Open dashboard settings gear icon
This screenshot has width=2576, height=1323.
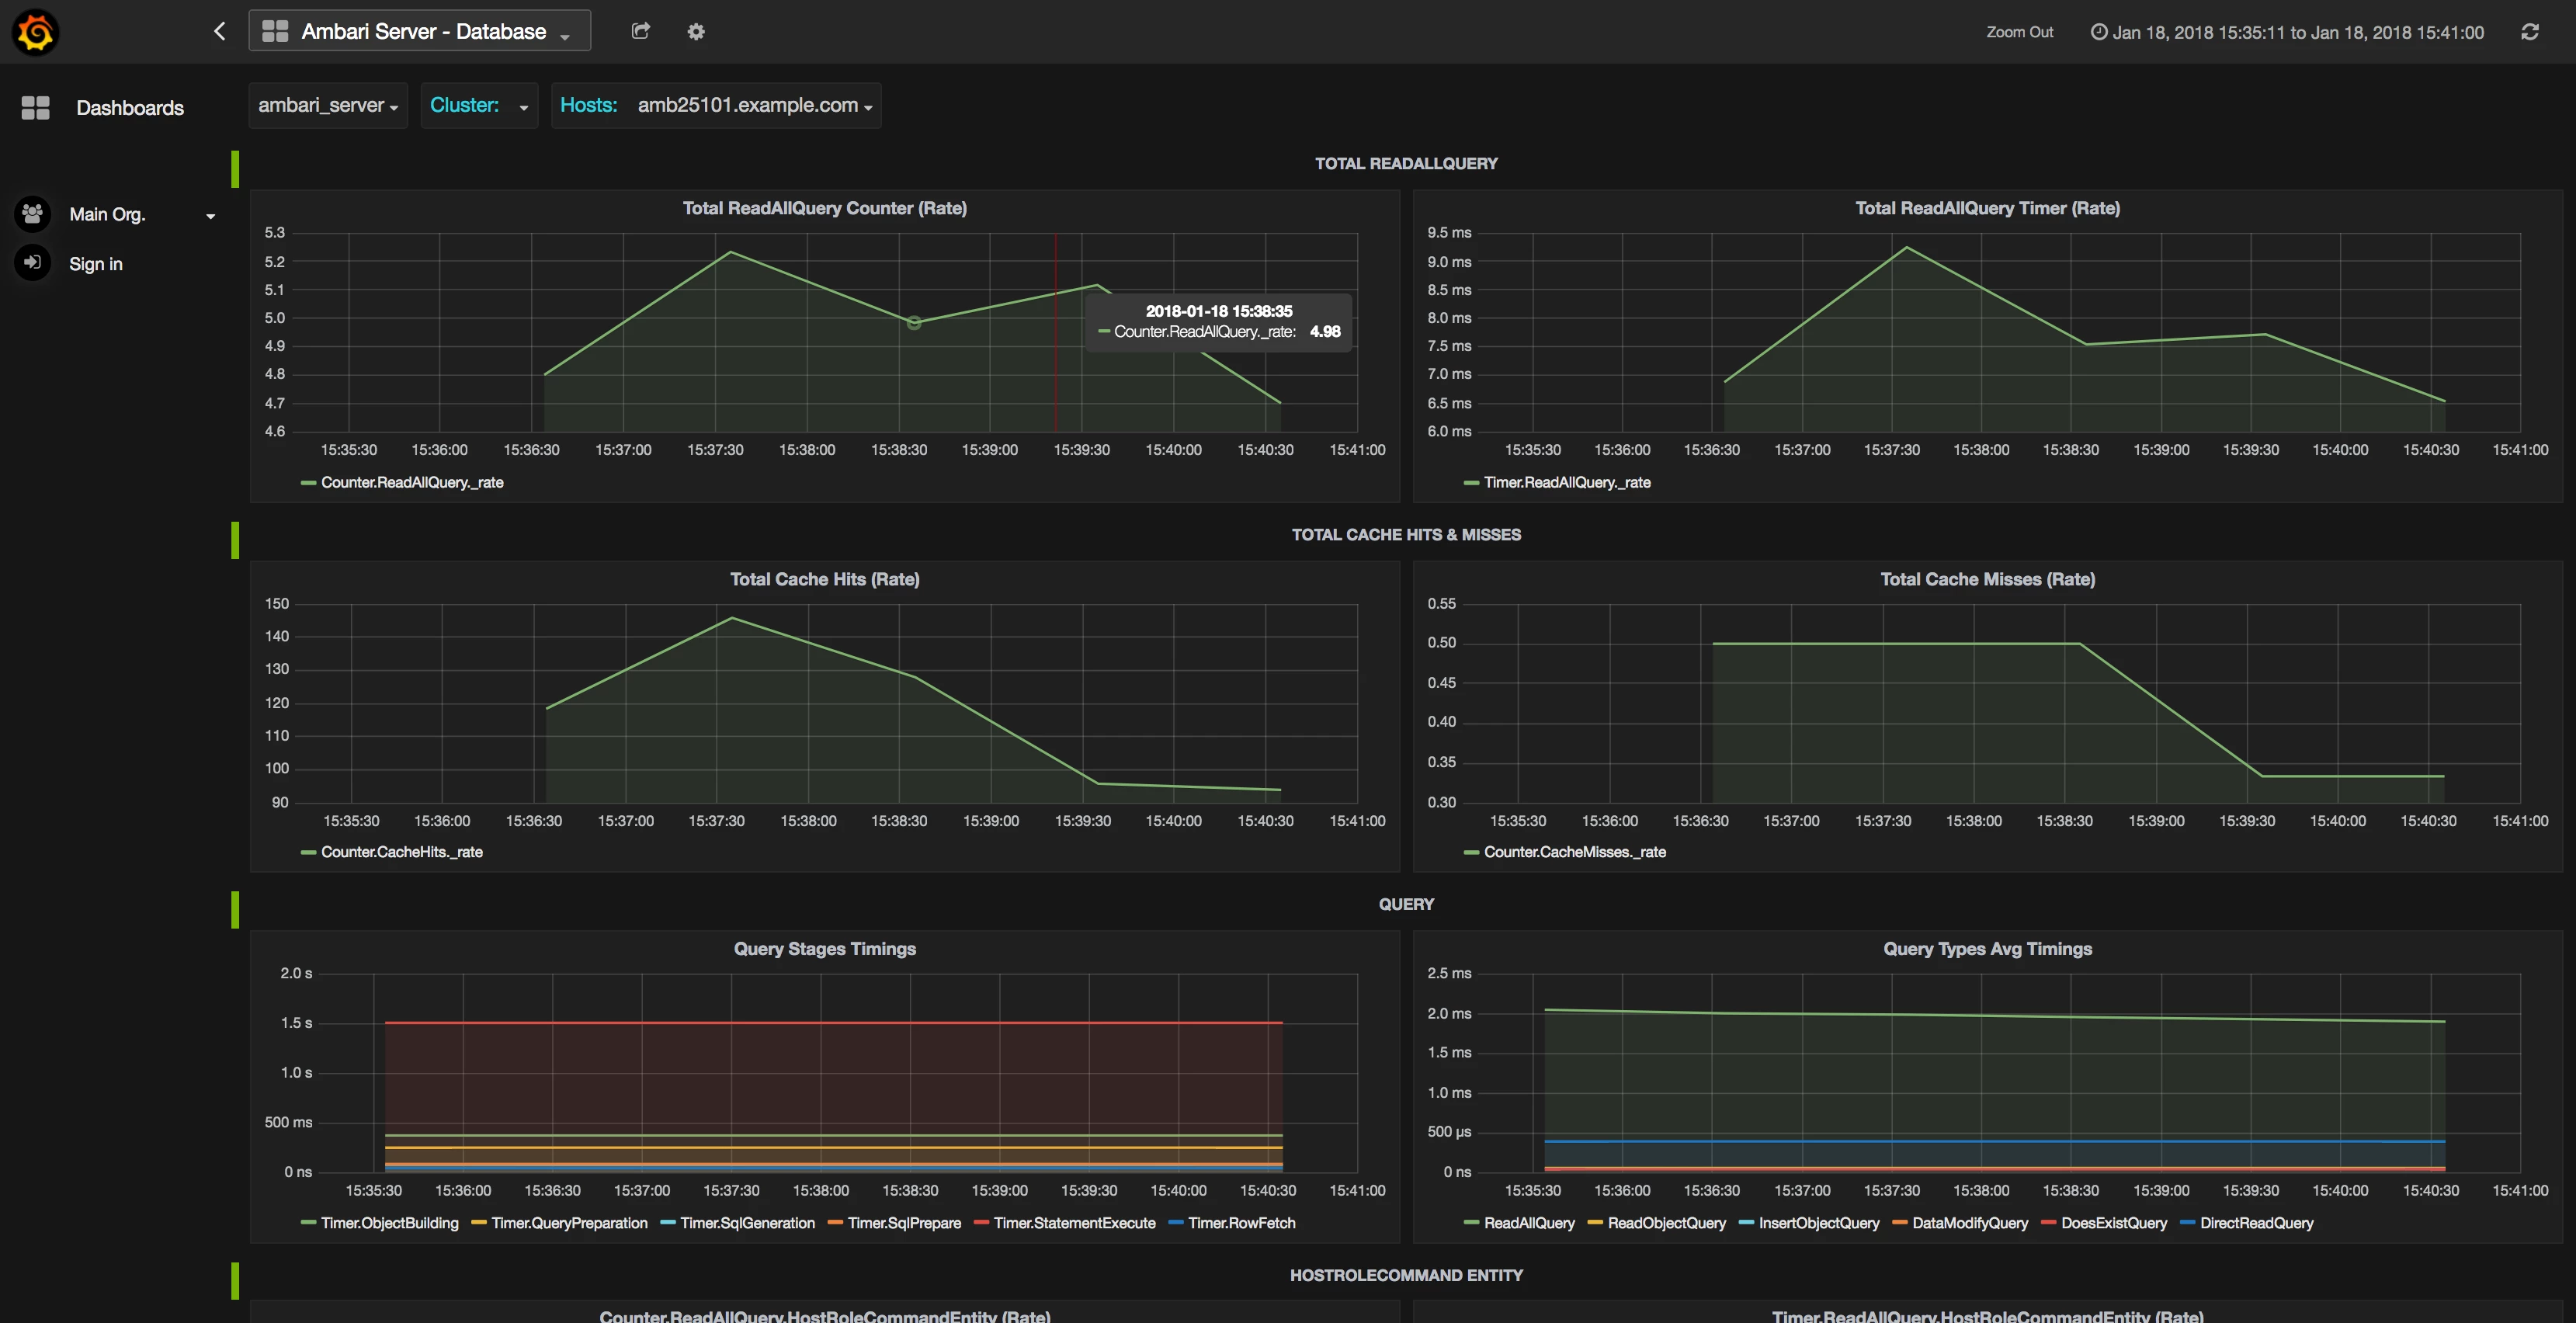[x=696, y=32]
